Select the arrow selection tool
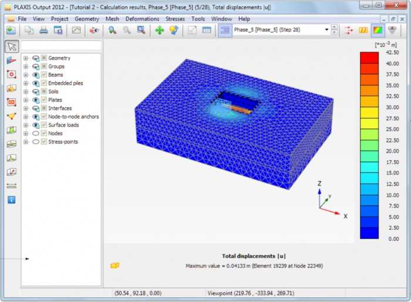 (x=12, y=46)
